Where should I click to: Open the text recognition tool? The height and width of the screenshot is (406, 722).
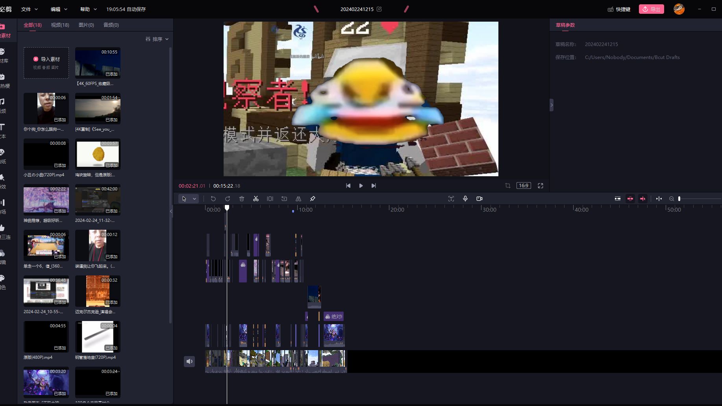451,199
